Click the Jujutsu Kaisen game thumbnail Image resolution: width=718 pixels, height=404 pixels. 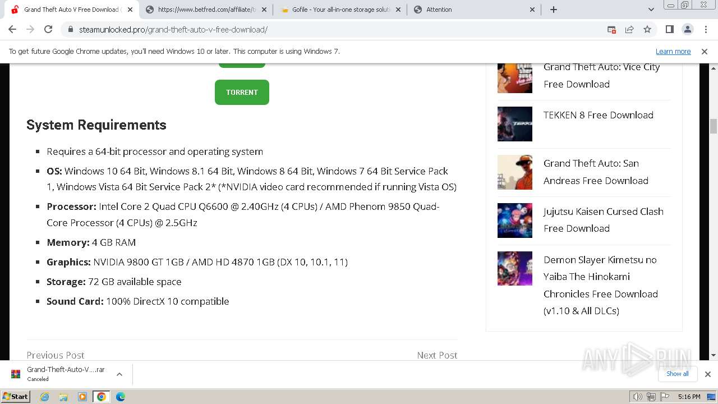515,221
